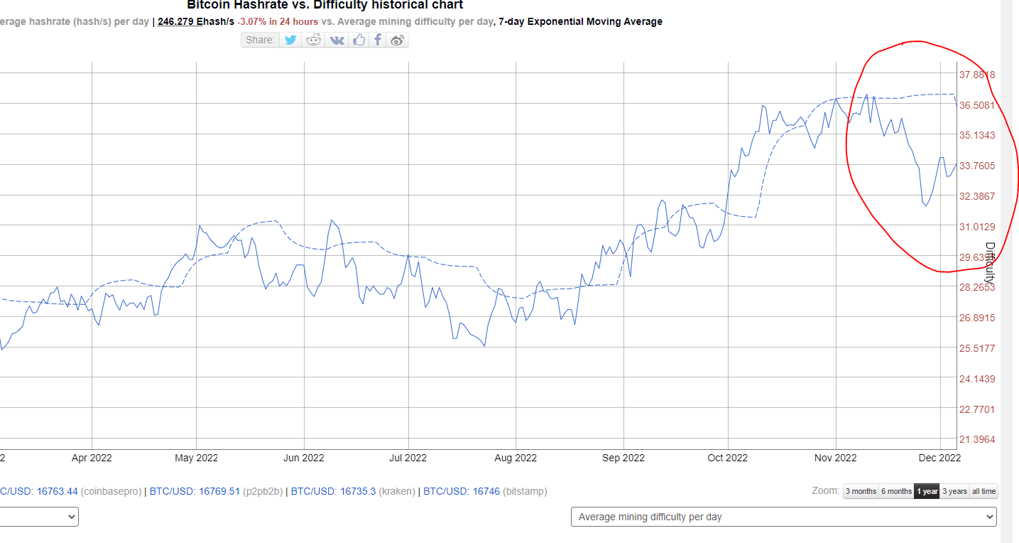Open the left chart metric dropdown
1019x543 pixels.
pyautogui.click(x=39, y=517)
